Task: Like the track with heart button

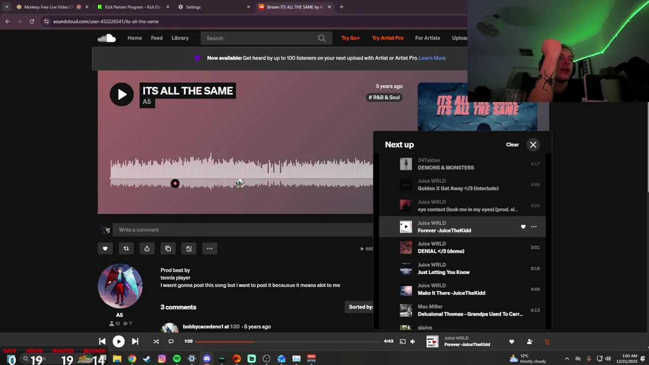Action: [105, 248]
